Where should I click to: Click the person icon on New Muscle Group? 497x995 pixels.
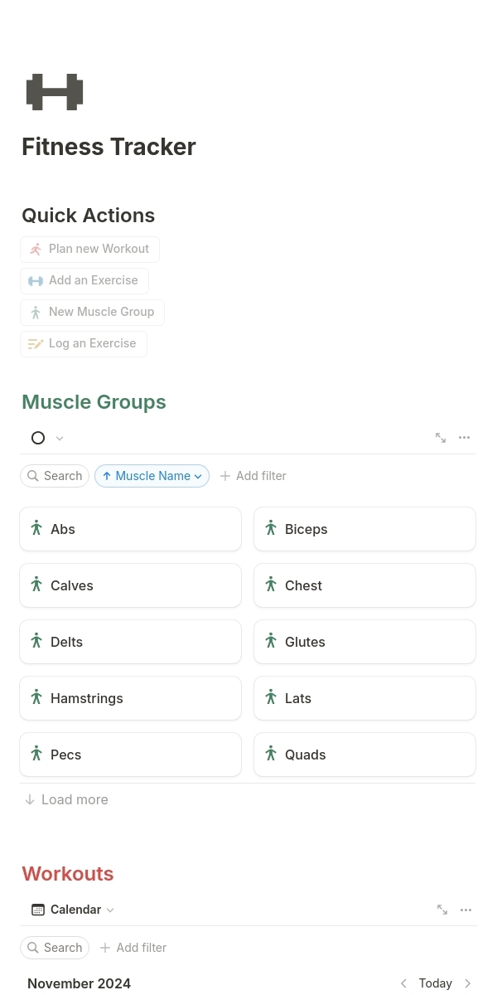tap(36, 312)
